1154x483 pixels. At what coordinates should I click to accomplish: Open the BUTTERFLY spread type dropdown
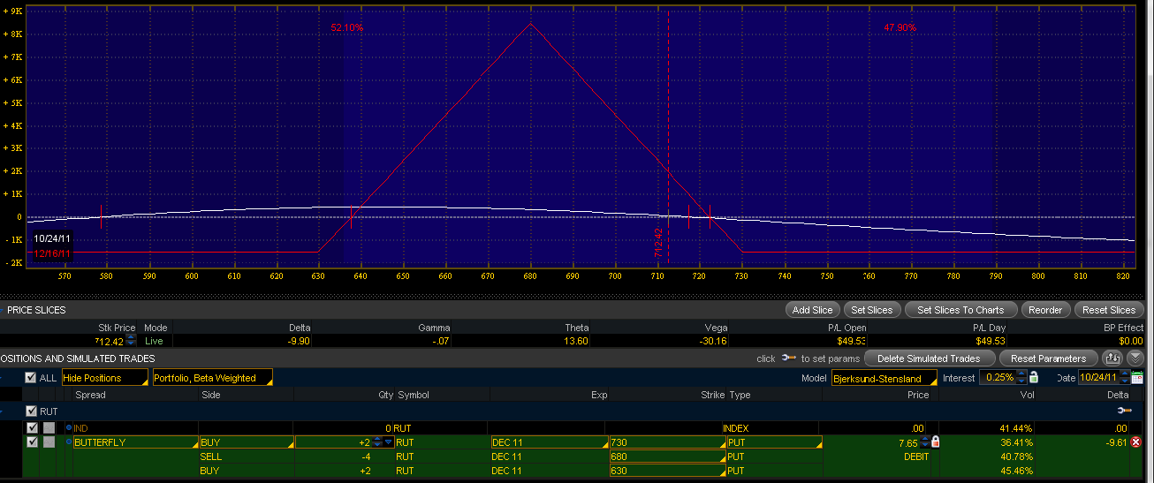(x=135, y=442)
